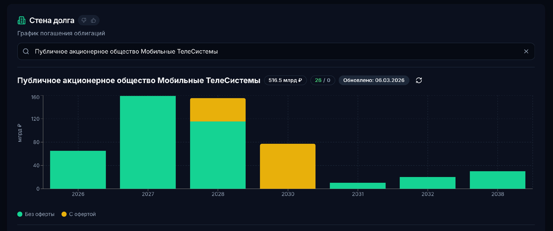Image resolution: width=553 pixels, height=231 pixels.
Task: Click the Стена долга building icon
Action: tap(21, 20)
